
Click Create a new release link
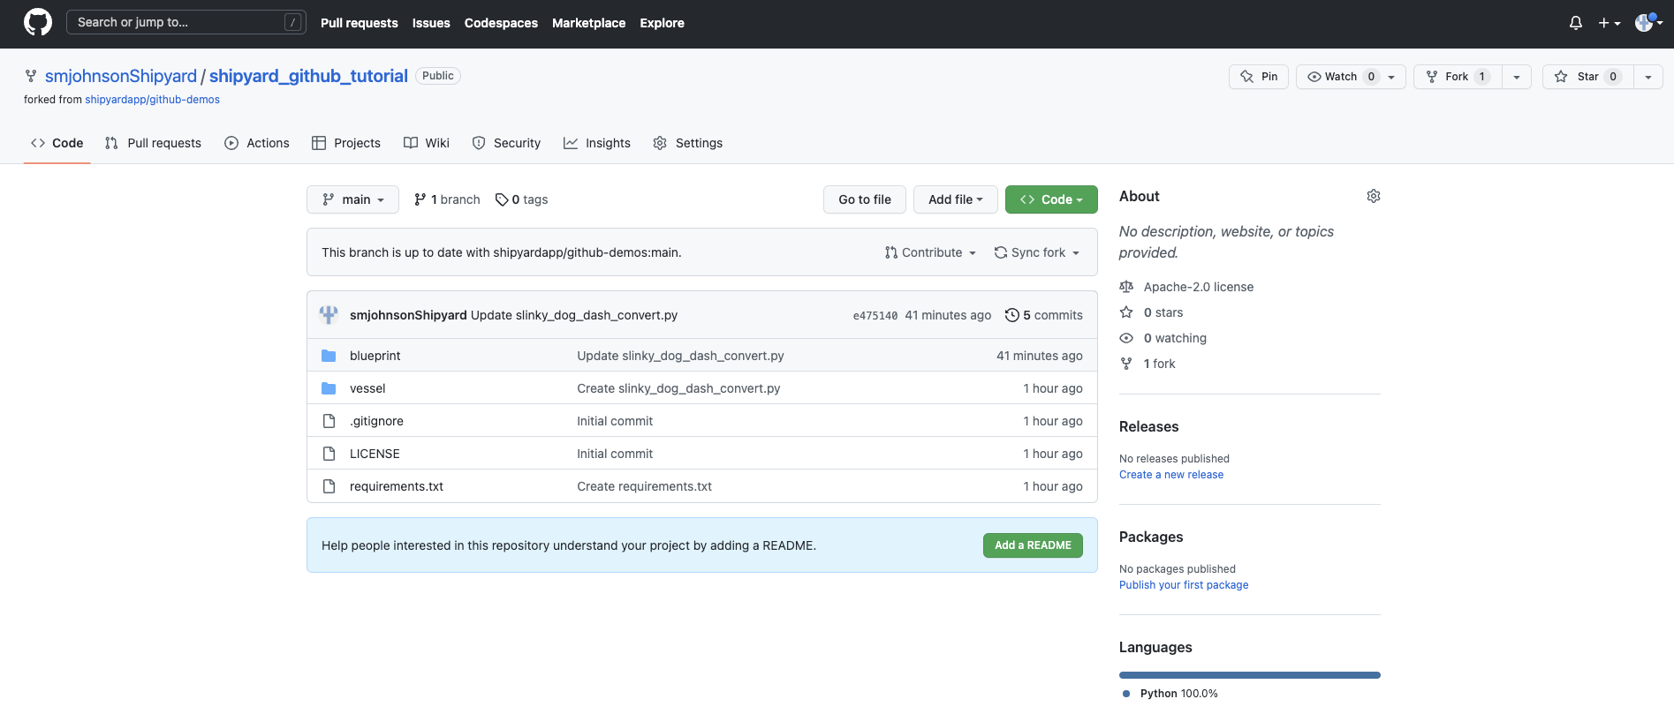[x=1171, y=475]
